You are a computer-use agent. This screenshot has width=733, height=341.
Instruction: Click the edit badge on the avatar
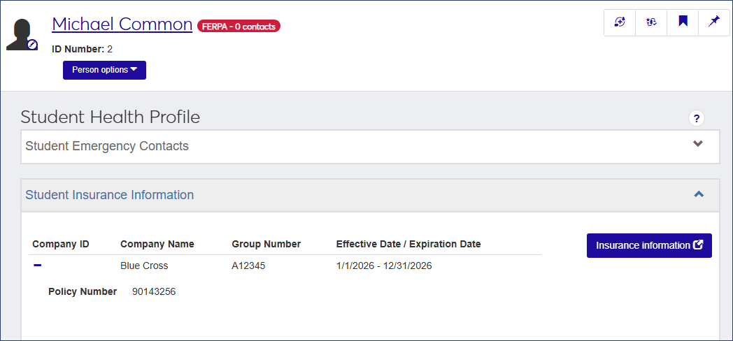[32, 45]
